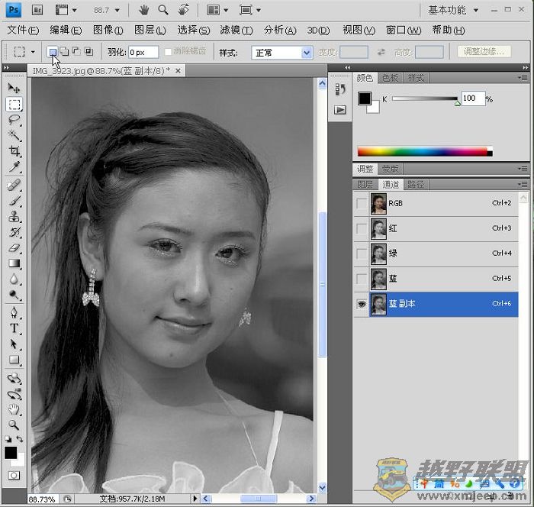
Task: Hide the 蓝 副本 channel visibility eye
Action: coord(361,303)
